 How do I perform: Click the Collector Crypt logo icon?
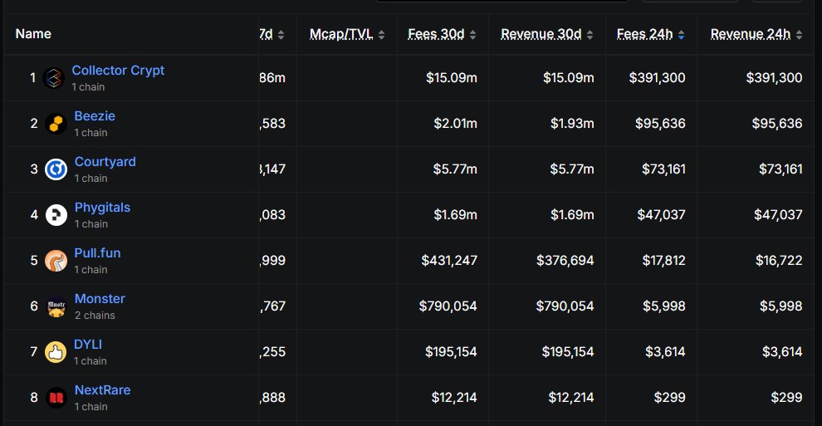point(53,78)
